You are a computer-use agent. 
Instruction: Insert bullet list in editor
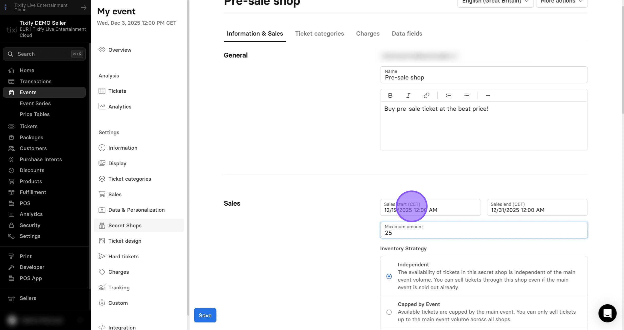tap(467, 95)
